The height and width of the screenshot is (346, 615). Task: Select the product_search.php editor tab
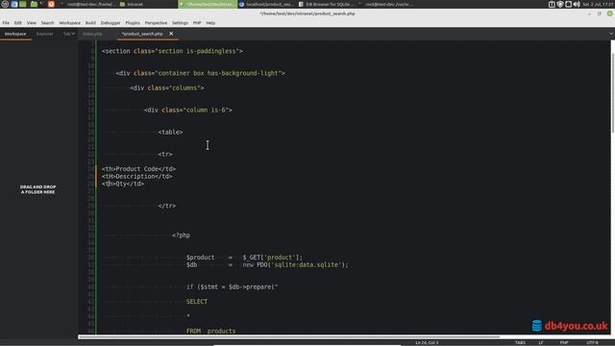[x=142, y=35]
